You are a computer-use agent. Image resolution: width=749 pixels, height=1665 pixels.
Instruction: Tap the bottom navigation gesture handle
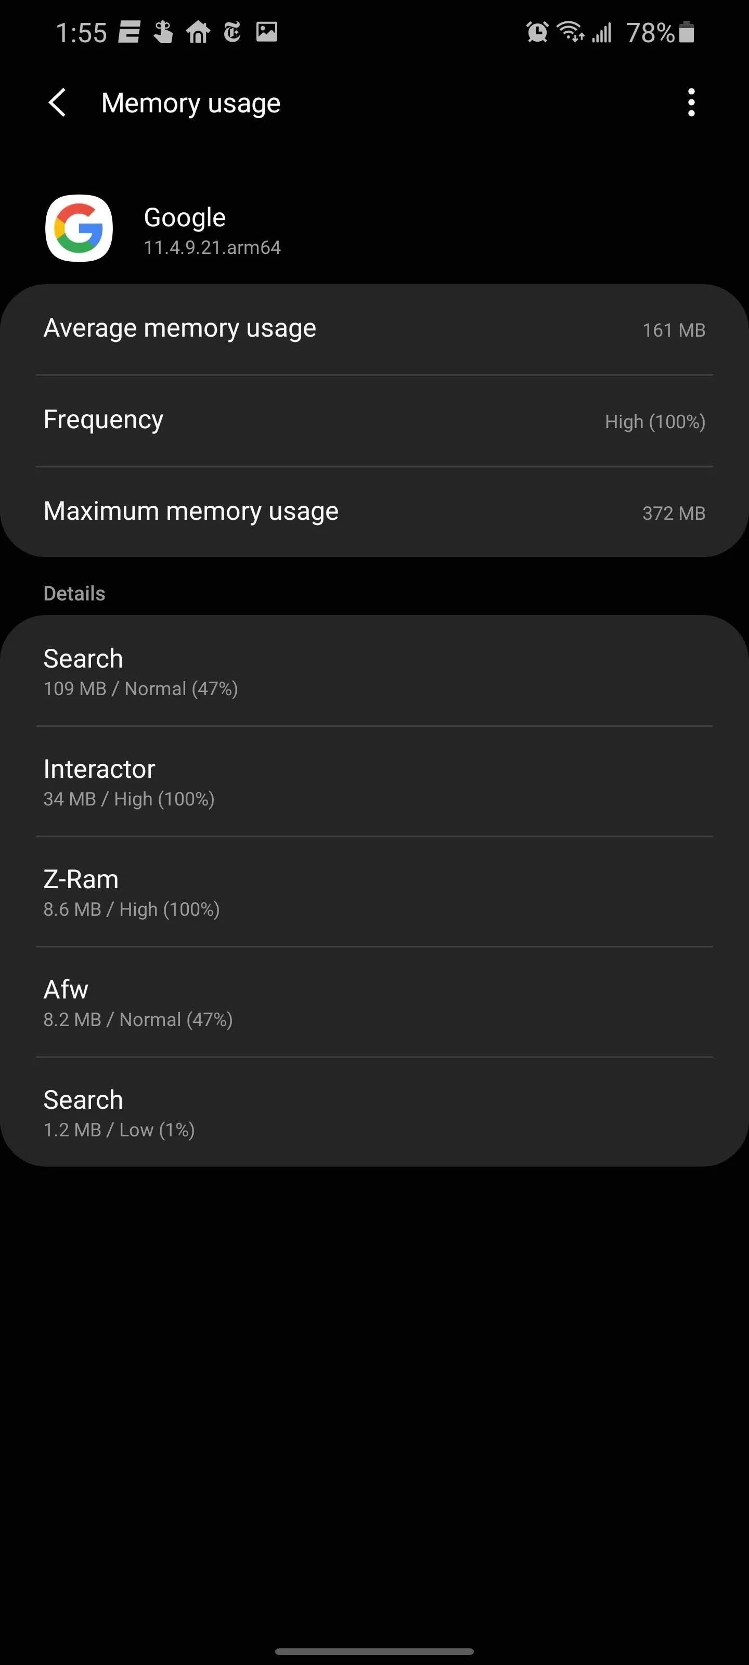pos(374,1651)
